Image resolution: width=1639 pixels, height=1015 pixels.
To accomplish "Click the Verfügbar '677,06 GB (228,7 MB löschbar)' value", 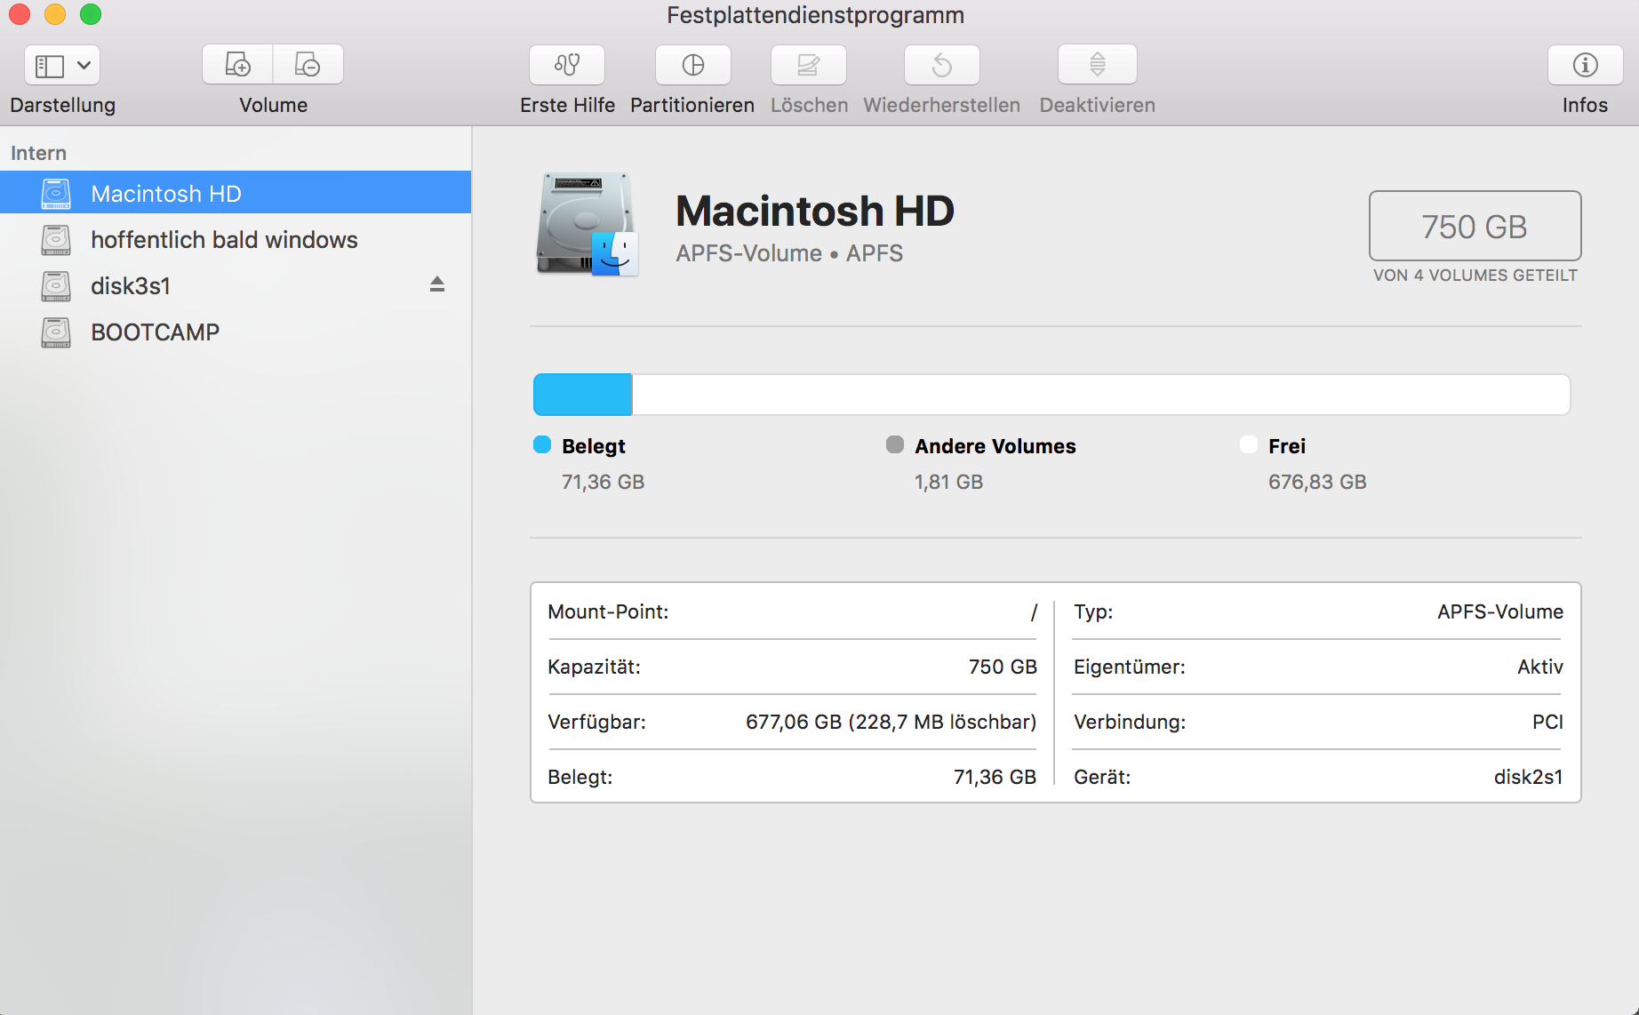I will tap(891, 722).
